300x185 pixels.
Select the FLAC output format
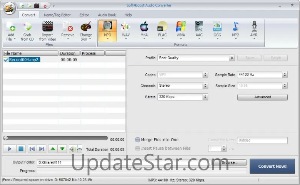[162, 27]
